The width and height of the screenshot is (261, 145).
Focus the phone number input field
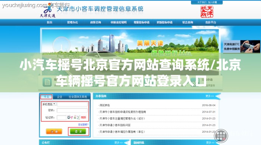point(72,104)
